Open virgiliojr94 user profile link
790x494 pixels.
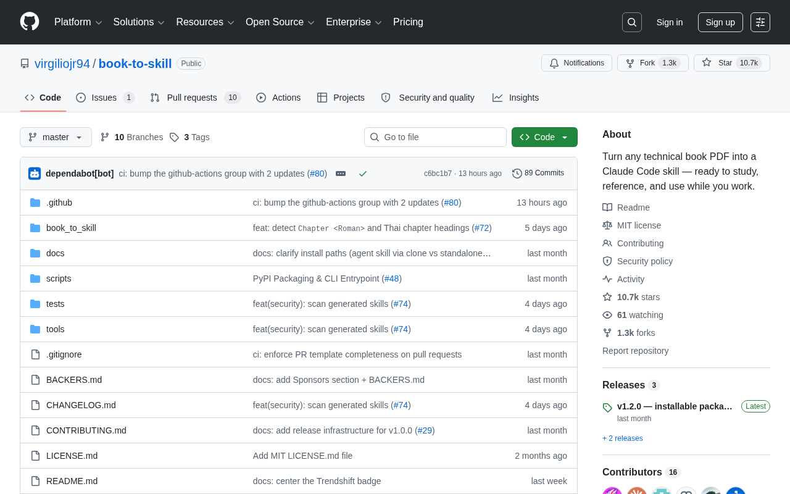click(x=62, y=64)
